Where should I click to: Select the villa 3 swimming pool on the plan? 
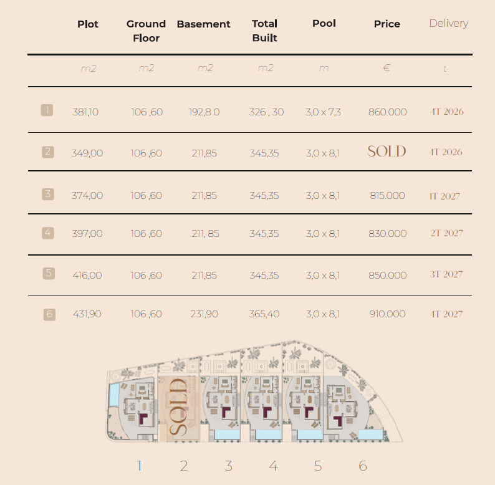pyautogui.click(x=227, y=435)
